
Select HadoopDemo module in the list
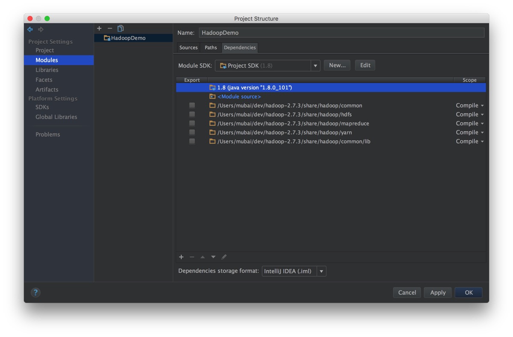tap(133, 38)
